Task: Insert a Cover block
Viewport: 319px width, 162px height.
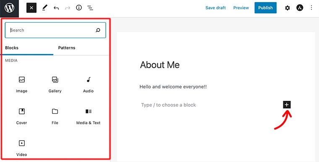Action: (21, 116)
